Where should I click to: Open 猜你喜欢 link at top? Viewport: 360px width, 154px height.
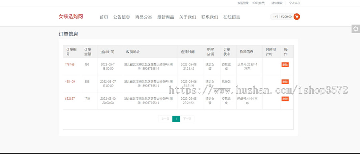point(277,3)
